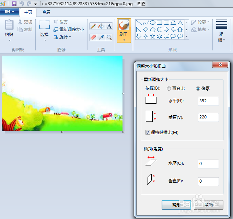The height and width of the screenshot is (219, 233).
Task: Switch to the View (查看) tab
Action: point(46,12)
